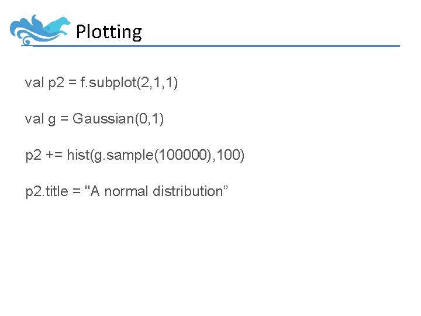Image resolution: width=421 pixels, height=316 pixels.
Task: Click equals sign after val g
Action: coord(64,118)
